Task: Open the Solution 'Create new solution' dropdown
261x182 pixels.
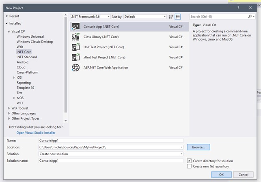Action: coord(111,154)
